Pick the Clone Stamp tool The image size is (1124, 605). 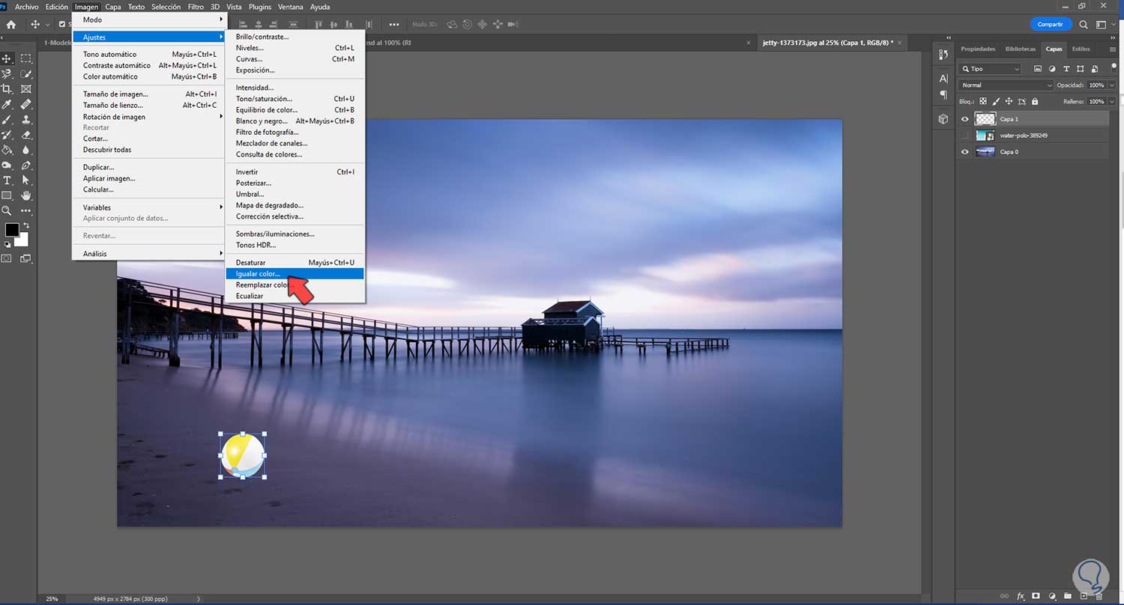pyautogui.click(x=26, y=120)
